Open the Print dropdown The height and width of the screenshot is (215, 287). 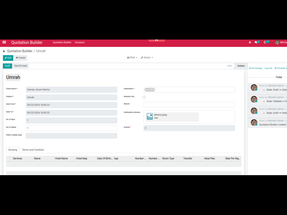pyautogui.click(x=132, y=58)
